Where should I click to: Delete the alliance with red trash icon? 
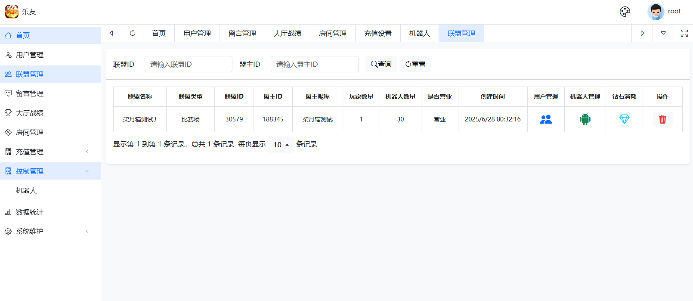coord(662,119)
